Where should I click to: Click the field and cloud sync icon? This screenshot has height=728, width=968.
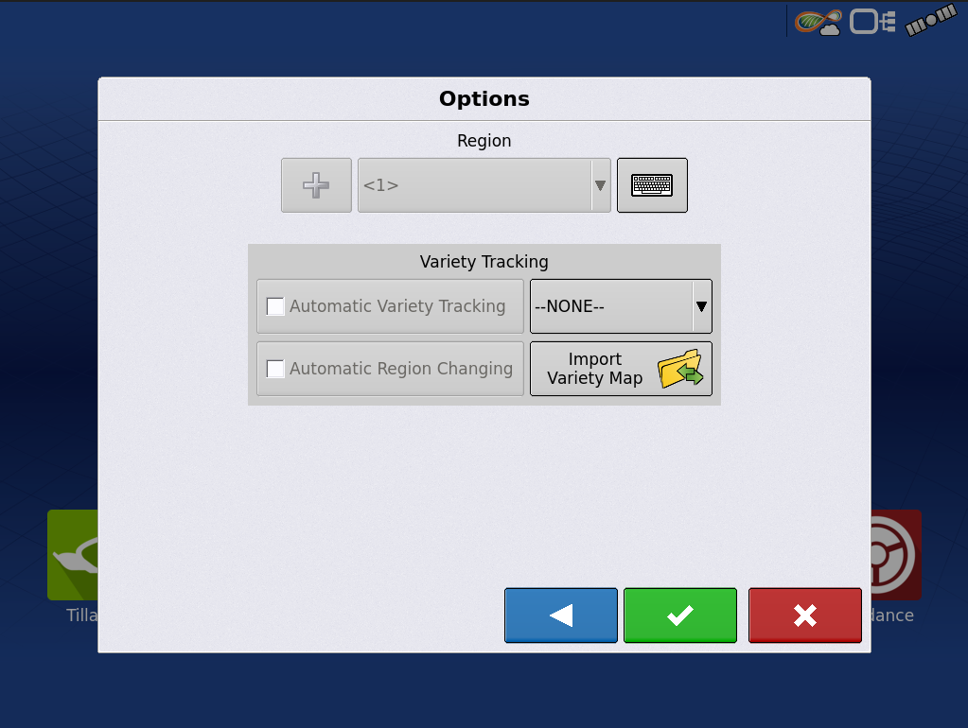[818, 22]
